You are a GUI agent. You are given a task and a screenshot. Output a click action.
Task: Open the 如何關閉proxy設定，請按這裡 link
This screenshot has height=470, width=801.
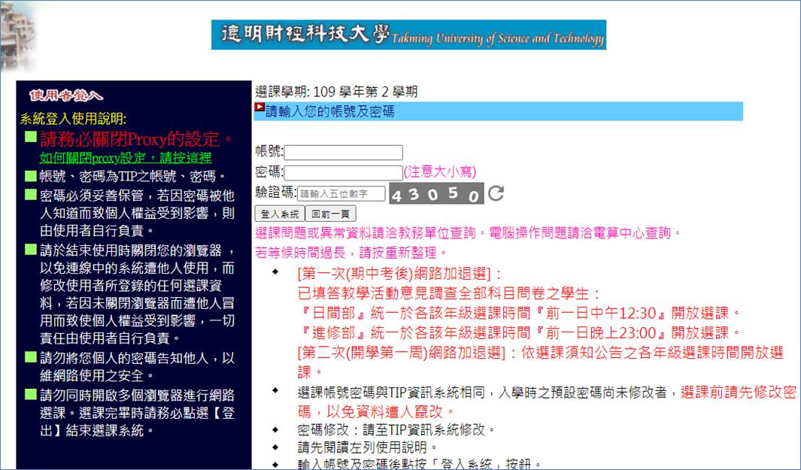tap(126, 158)
